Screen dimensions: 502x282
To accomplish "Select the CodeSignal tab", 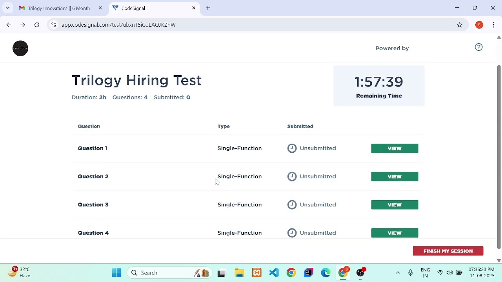I will pos(154,8).
